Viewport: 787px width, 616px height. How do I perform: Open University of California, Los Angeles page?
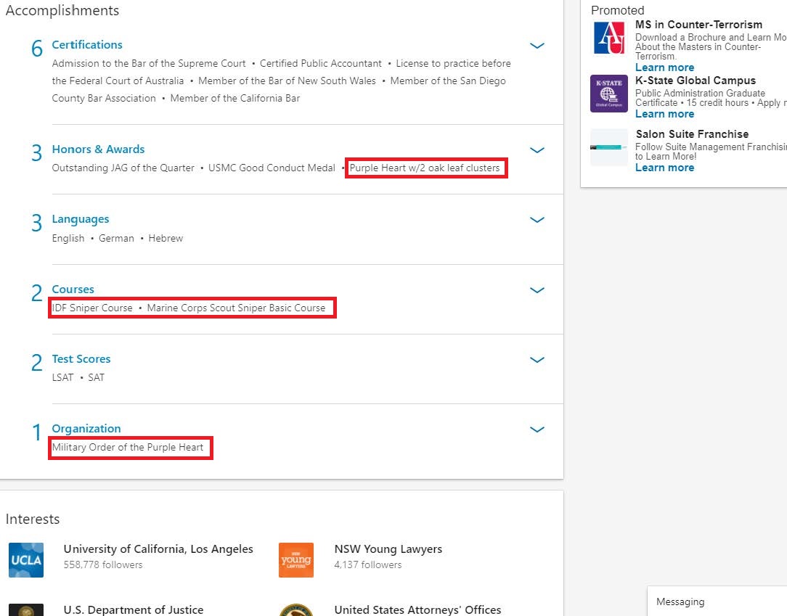(x=158, y=549)
